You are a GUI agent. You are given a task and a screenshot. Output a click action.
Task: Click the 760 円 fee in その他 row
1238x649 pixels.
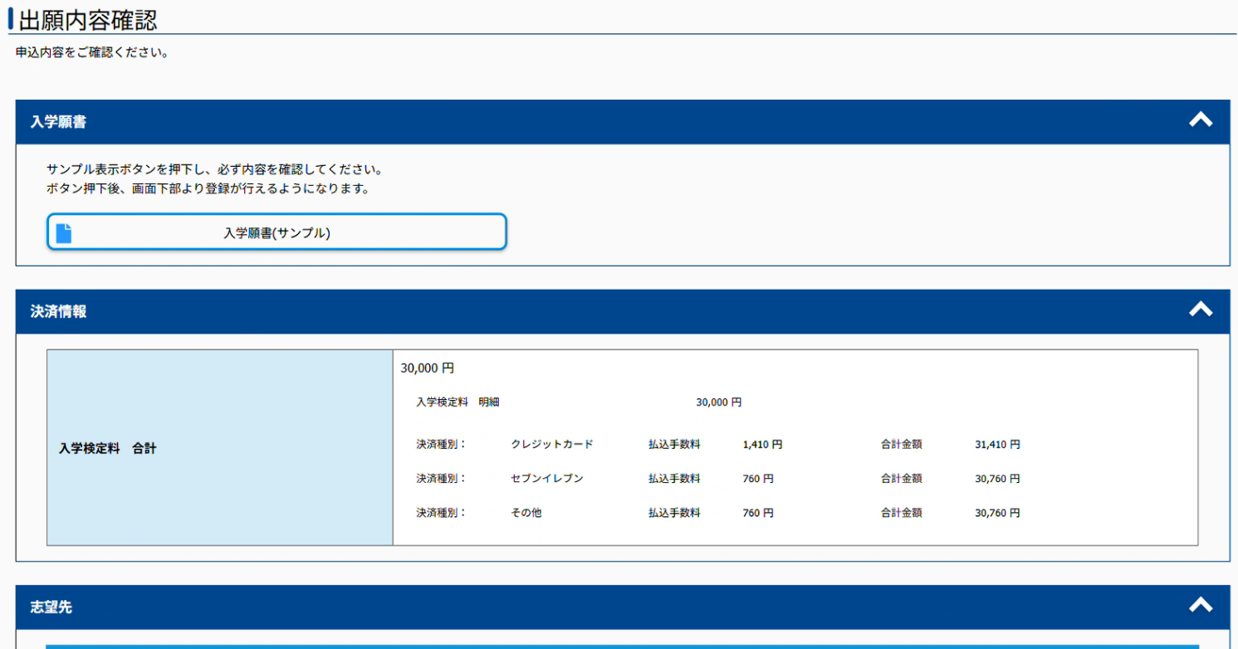click(x=758, y=513)
